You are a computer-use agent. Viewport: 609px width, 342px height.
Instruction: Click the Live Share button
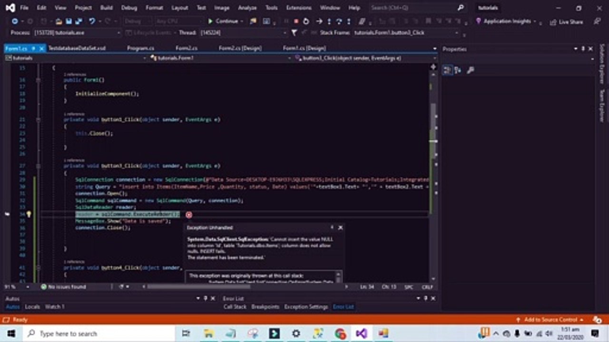coord(566,22)
